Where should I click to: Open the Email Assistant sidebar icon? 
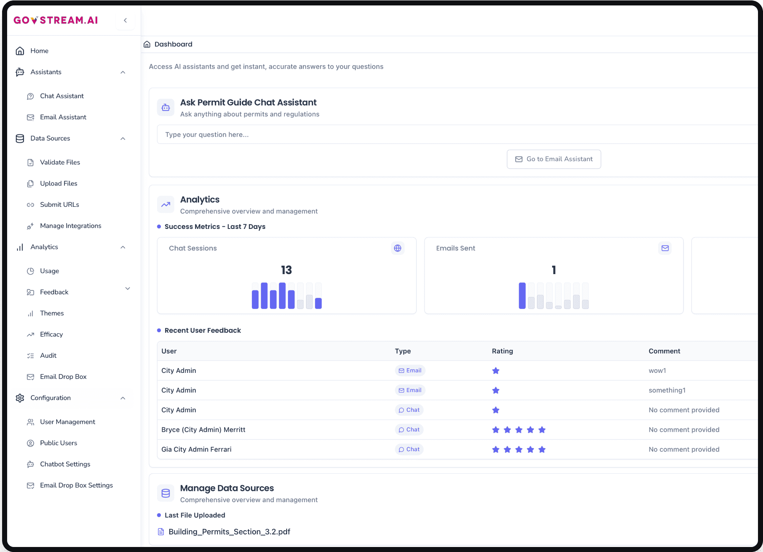(31, 117)
